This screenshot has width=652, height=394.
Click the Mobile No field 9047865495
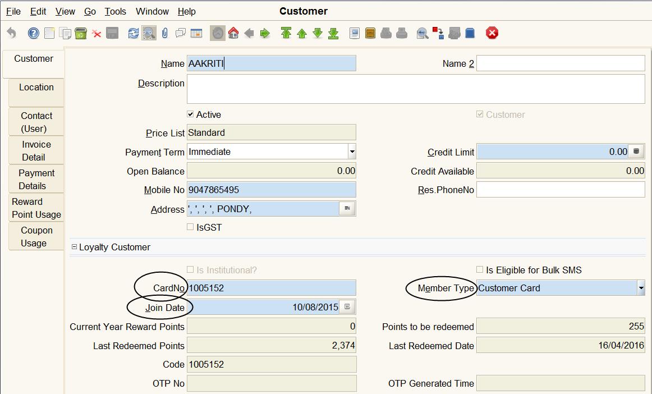tap(271, 190)
